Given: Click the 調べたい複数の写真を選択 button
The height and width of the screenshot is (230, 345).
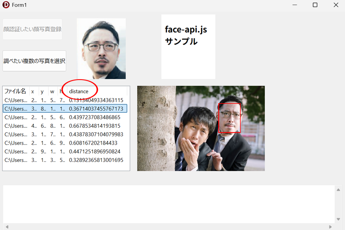Looking at the screenshot, I should 34,61.
